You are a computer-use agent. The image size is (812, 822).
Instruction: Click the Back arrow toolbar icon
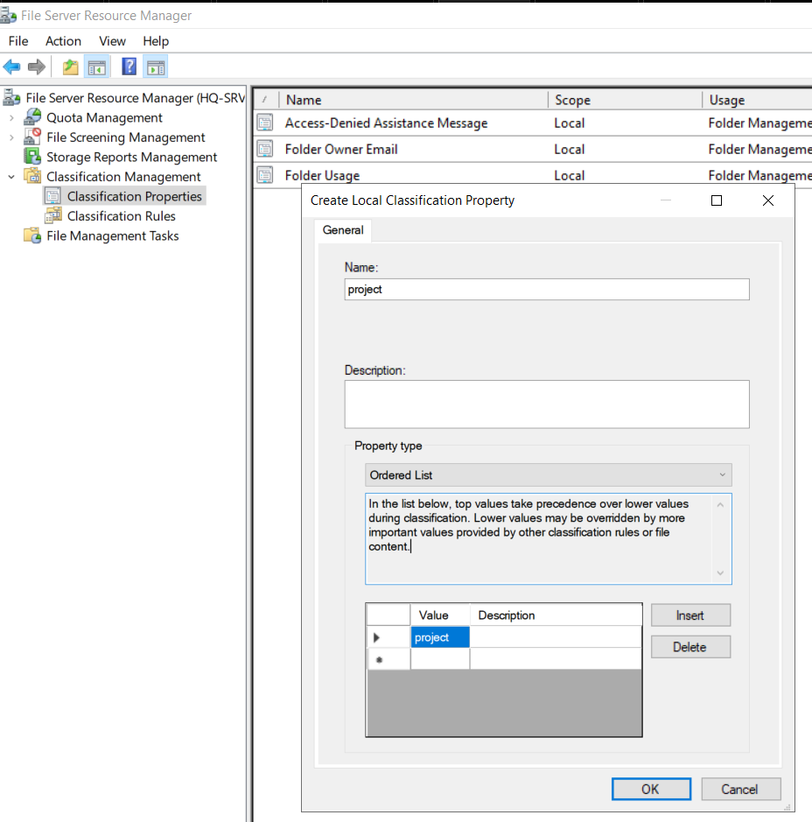(x=11, y=67)
